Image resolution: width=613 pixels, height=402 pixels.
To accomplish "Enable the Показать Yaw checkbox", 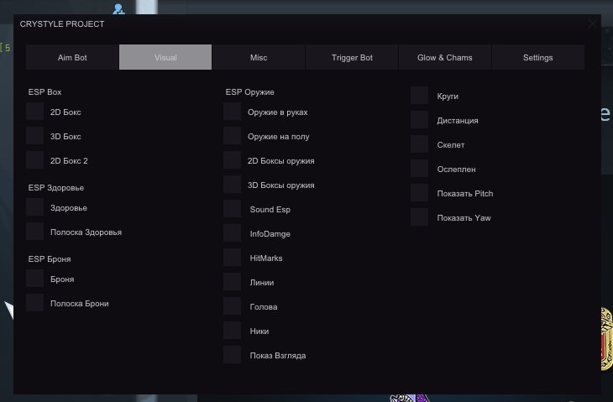I will [x=420, y=217].
